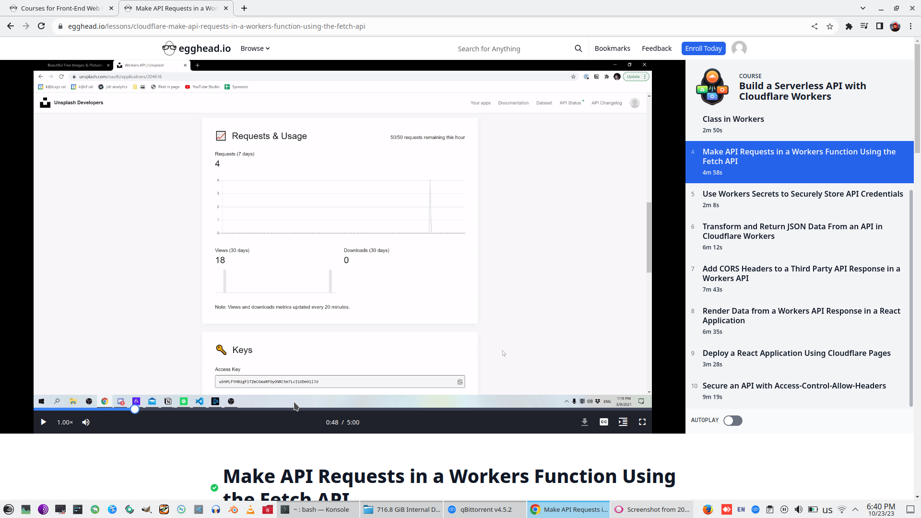This screenshot has width=921, height=518.
Task: Open the tab search chevron dropdown
Action: [862, 8]
